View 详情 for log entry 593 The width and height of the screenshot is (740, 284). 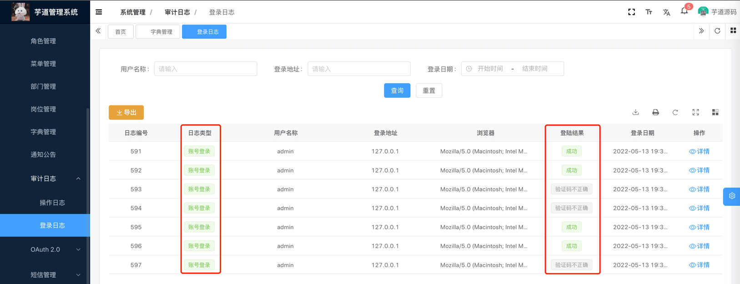[699, 189]
